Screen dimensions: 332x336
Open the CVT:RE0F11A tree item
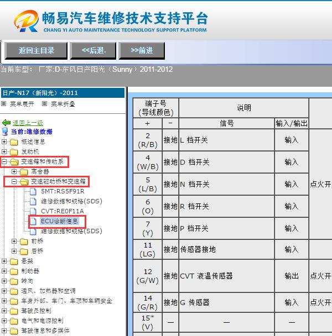tap(62, 211)
